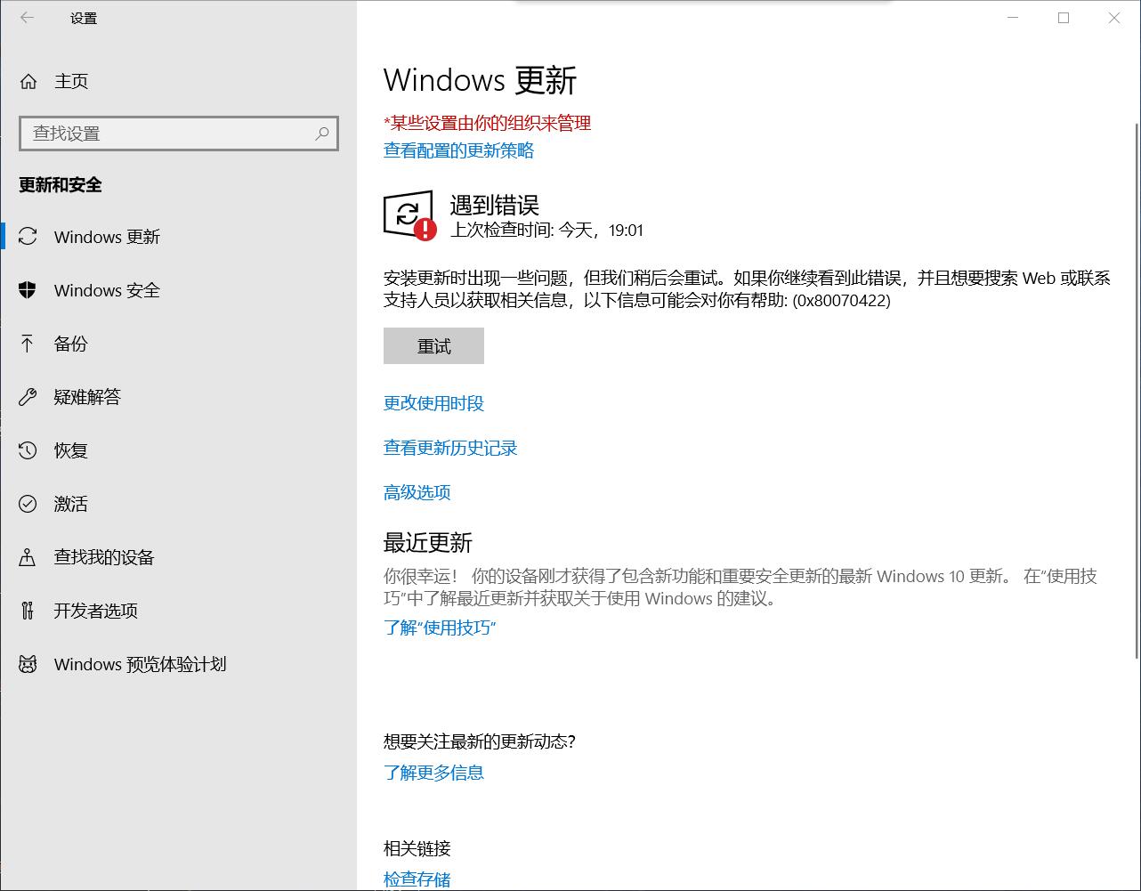Click the search magnifier in 查找设置 box
The width and height of the screenshot is (1141, 891).
point(322,134)
